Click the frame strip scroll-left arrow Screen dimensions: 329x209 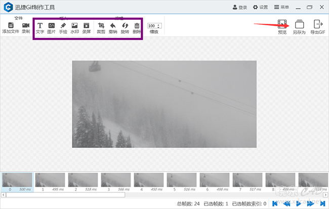click(x=3, y=195)
